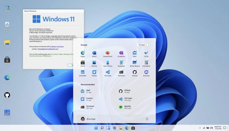Screen dimensions: 229x131
Task: Open Search from the taskbar
Action: click(102, 128)
